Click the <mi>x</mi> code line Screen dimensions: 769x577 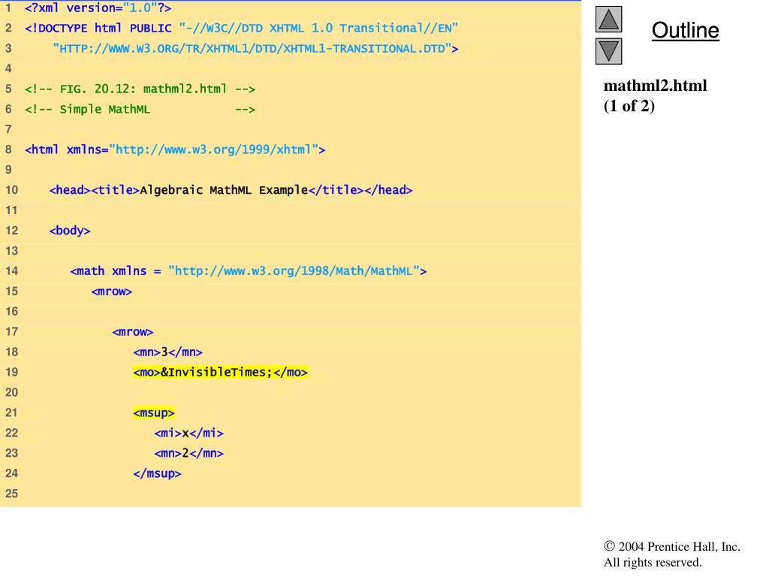(188, 434)
